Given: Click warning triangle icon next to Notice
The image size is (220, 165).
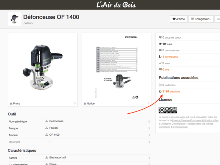Looking at the screenshot, I should point(85,103).
